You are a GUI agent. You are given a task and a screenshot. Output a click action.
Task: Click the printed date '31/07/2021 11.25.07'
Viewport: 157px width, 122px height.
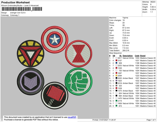108,120
